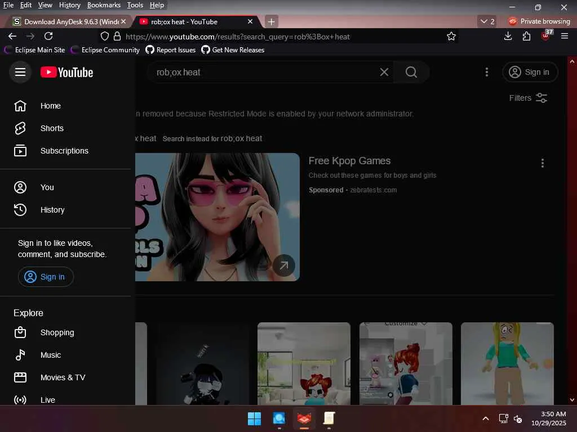This screenshot has width=577, height=432.
Task: Open the Tools menu
Action: [x=135, y=5]
